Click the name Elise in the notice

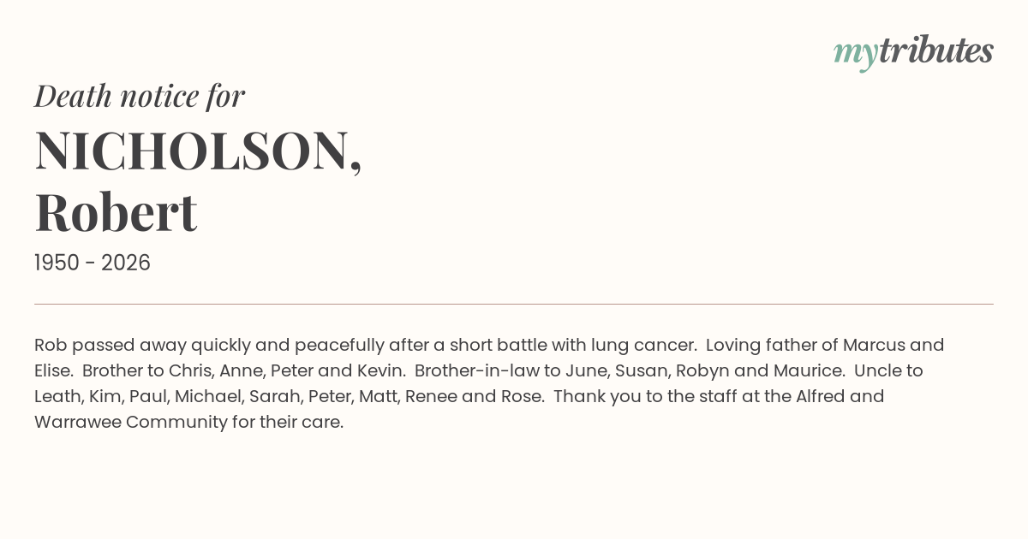(53, 370)
